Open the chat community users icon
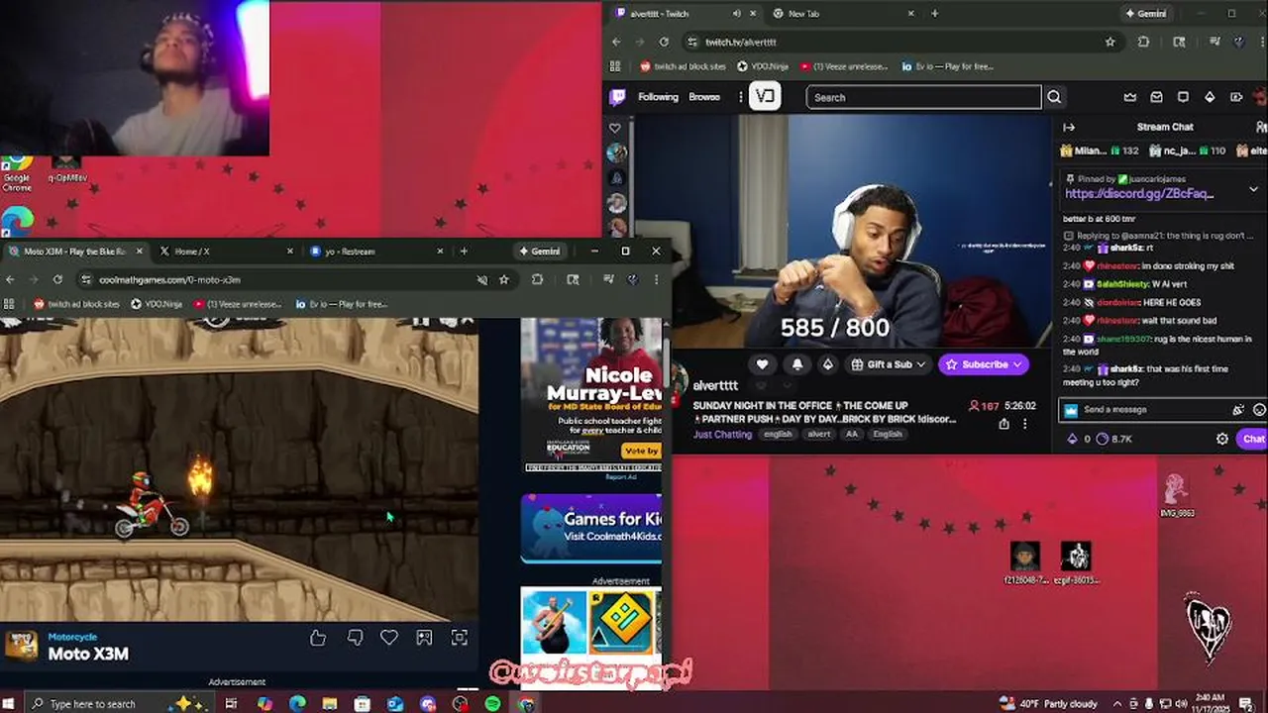The height and width of the screenshot is (713, 1268). [x=1261, y=127]
